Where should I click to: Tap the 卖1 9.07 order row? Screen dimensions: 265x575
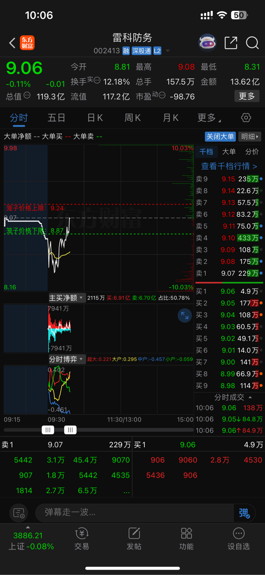pos(229,273)
